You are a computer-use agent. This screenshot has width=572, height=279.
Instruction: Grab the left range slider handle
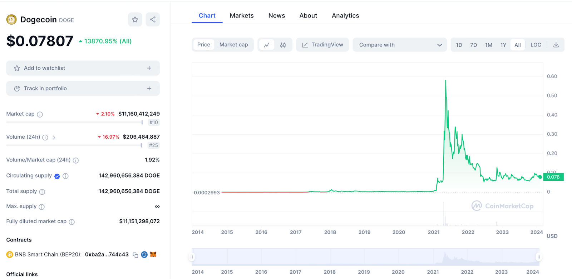coord(192,257)
